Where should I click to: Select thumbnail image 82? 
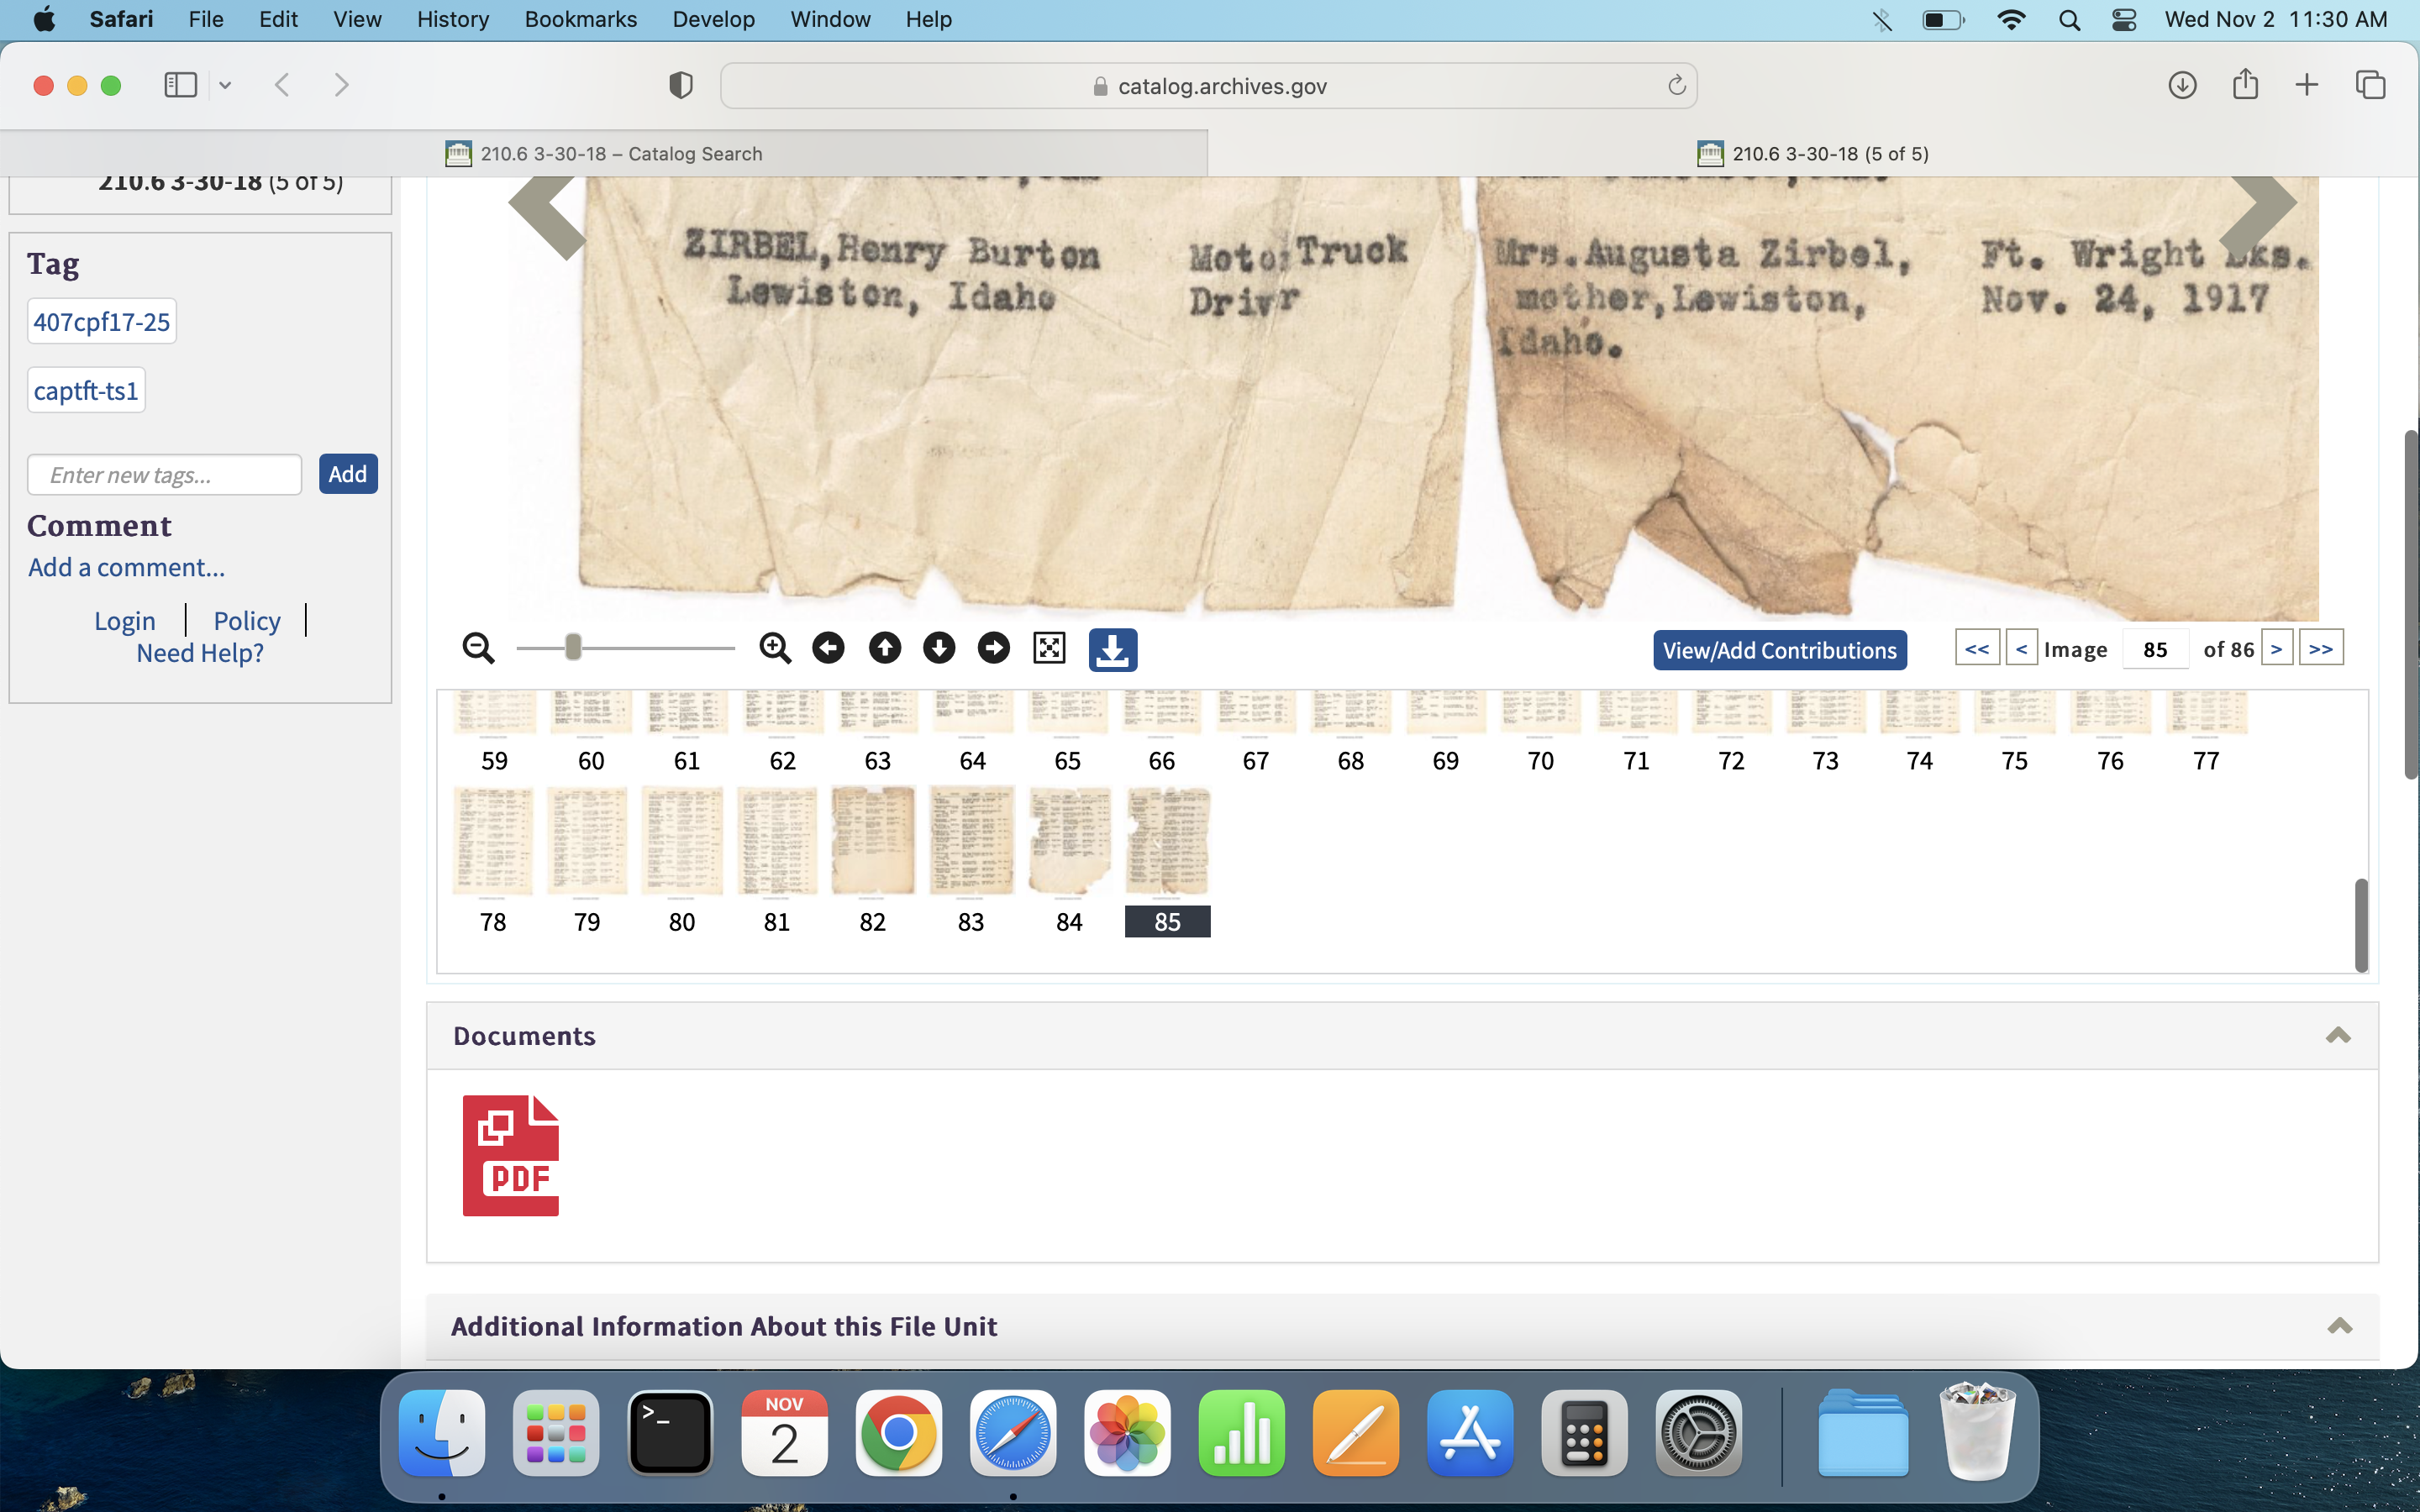pyautogui.click(x=872, y=841)
